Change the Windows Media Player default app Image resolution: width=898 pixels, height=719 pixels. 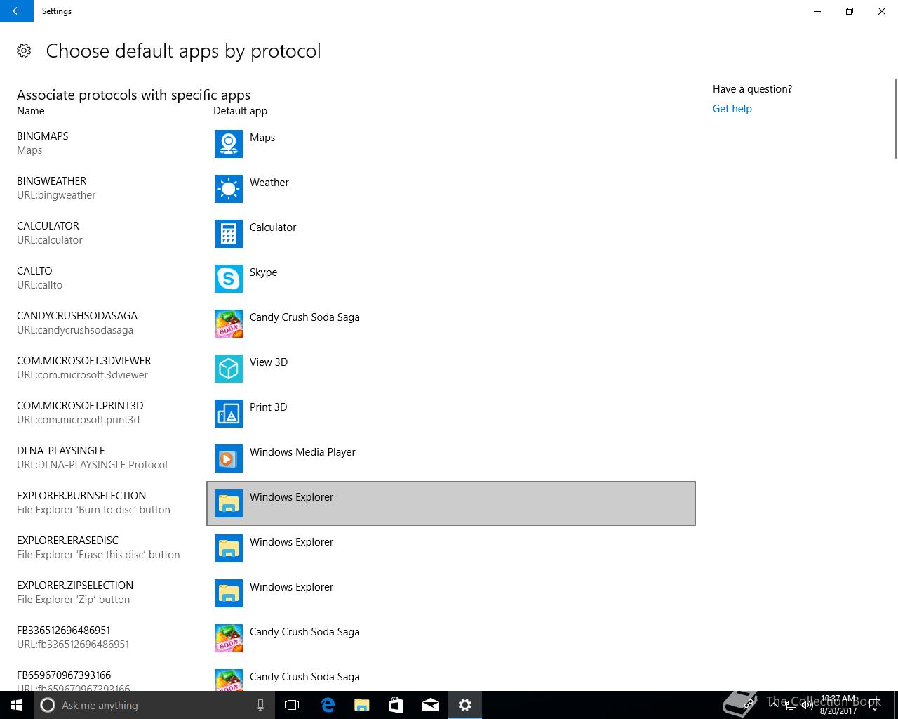451,459
